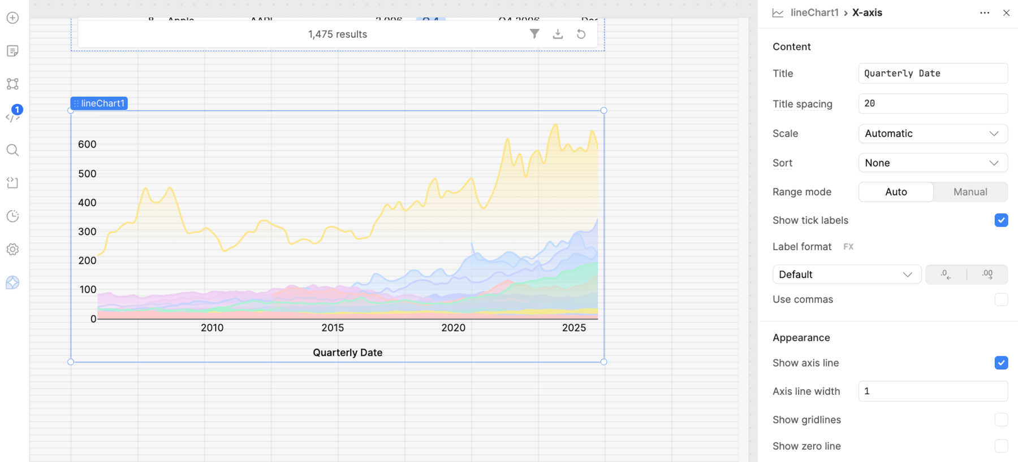Viewport: 1018px width, 462px height.
Task: Close the X-axis inspector panel
Action: click(x=1006, y=12)
